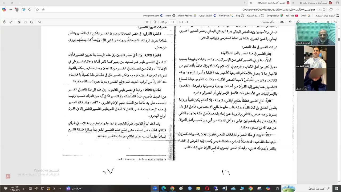Open browser settings and more menu
The image size is (341, 192).
click(x=10, y=10)
